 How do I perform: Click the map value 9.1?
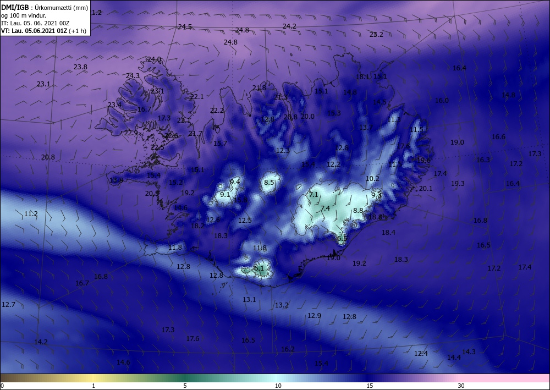[225, 194]
